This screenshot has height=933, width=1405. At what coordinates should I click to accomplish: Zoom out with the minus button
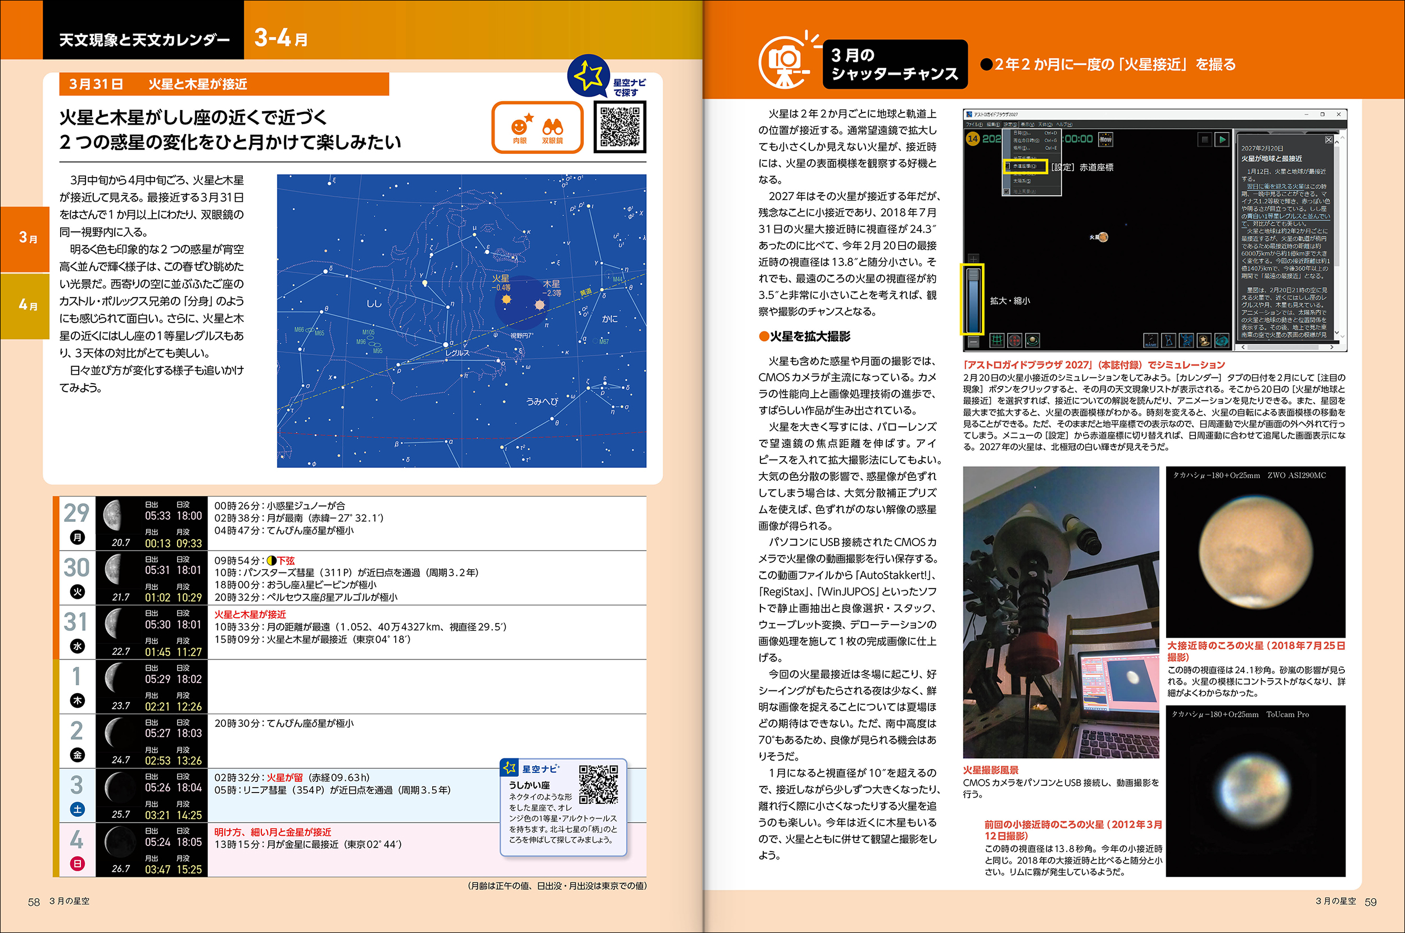974,342
